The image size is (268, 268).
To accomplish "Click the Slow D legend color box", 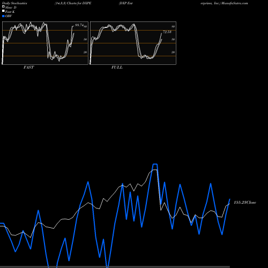I will coord(3,6).
